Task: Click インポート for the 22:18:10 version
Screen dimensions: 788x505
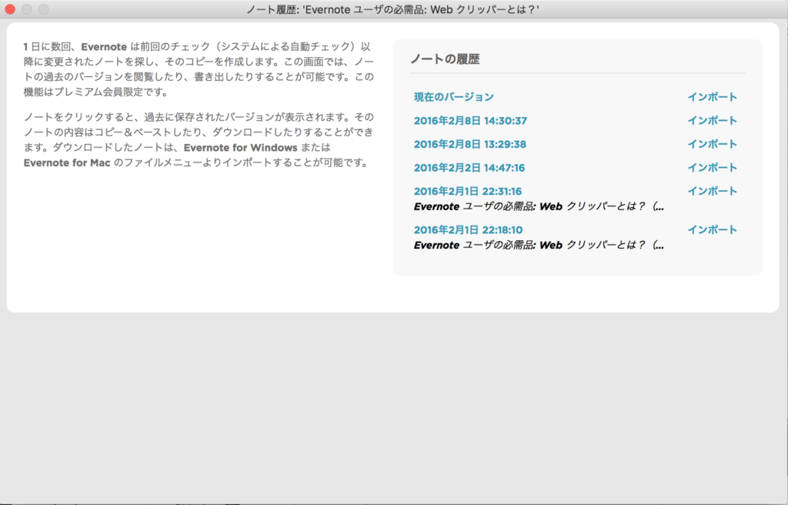Action: click(712, 230)
